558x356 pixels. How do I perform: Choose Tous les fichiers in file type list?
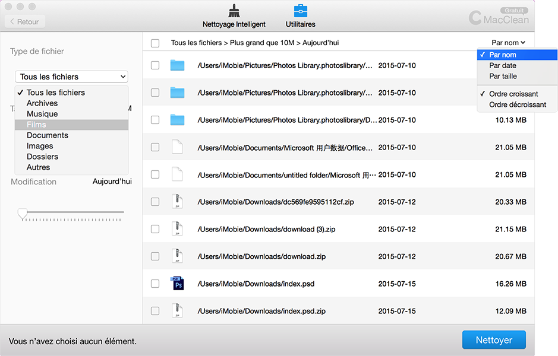(x=71, y=93)
